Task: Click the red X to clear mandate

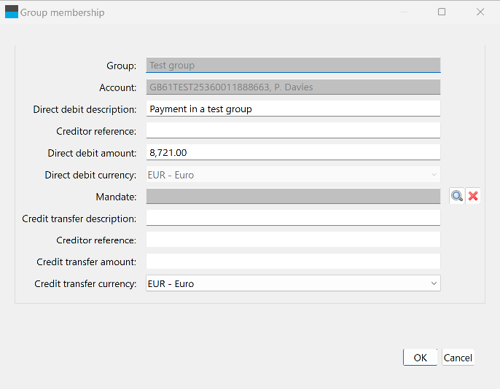Action: click(473, 196)
